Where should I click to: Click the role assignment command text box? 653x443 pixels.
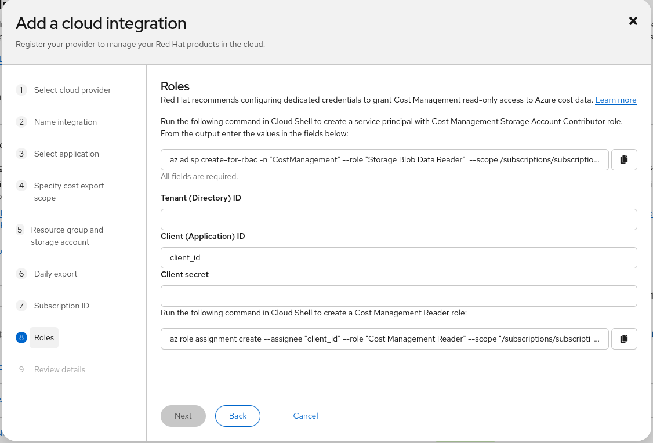coord(384,339)
